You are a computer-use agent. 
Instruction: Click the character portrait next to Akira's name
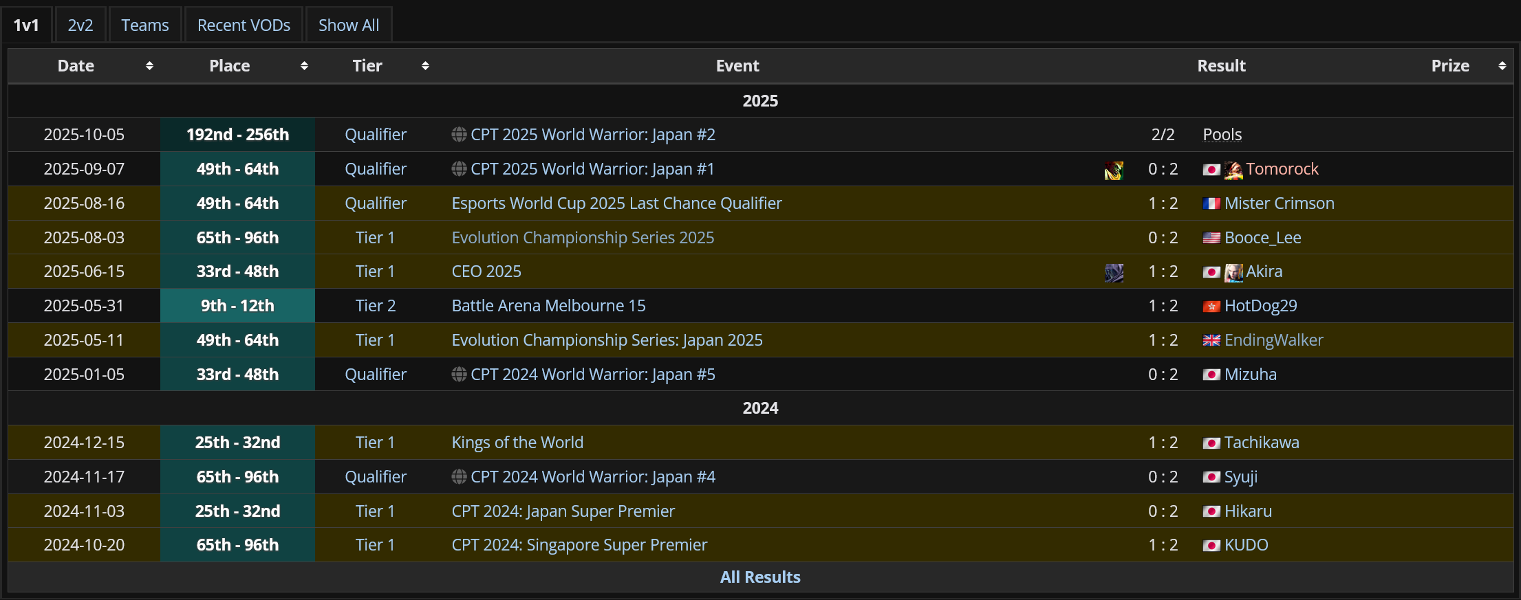pos(1233,273)
